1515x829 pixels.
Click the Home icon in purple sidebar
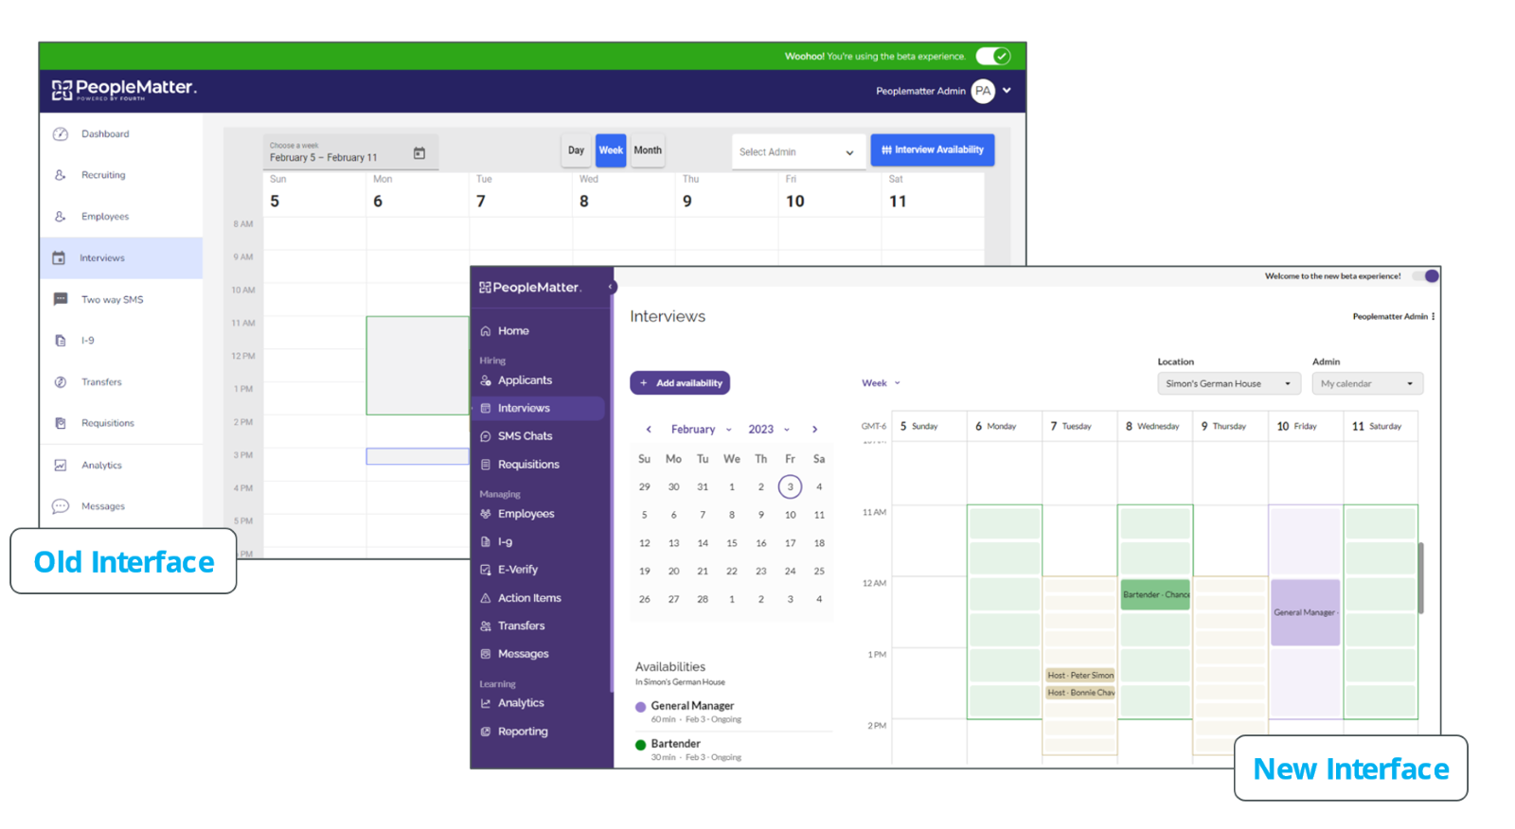click(486, 331)
